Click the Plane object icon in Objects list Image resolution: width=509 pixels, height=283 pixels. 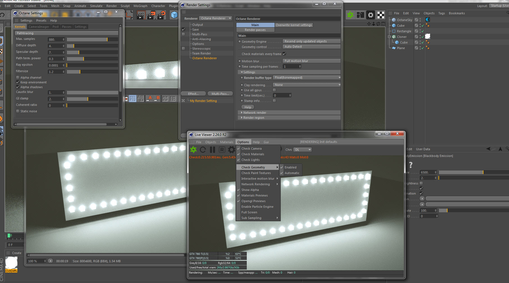coord(394,48)
